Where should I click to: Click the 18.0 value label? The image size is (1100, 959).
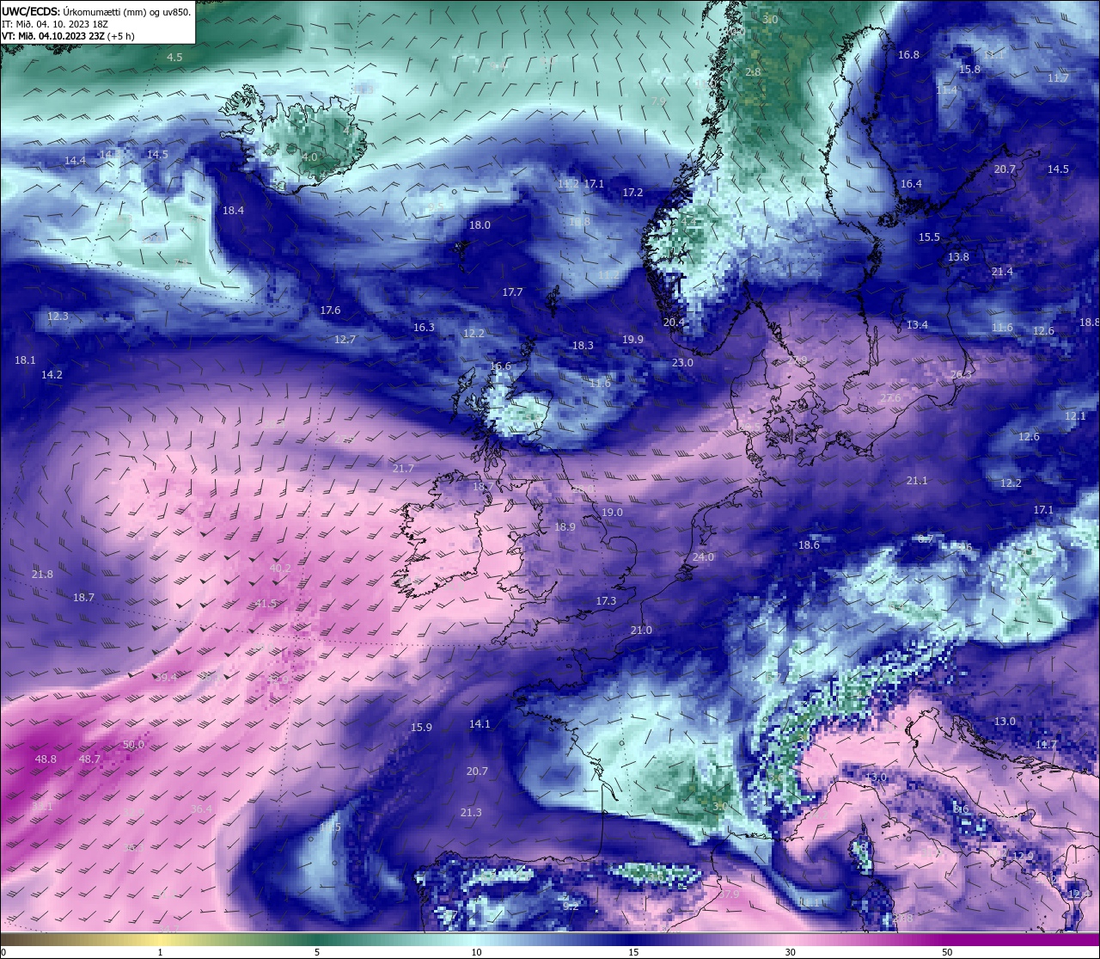pos(480,225)
